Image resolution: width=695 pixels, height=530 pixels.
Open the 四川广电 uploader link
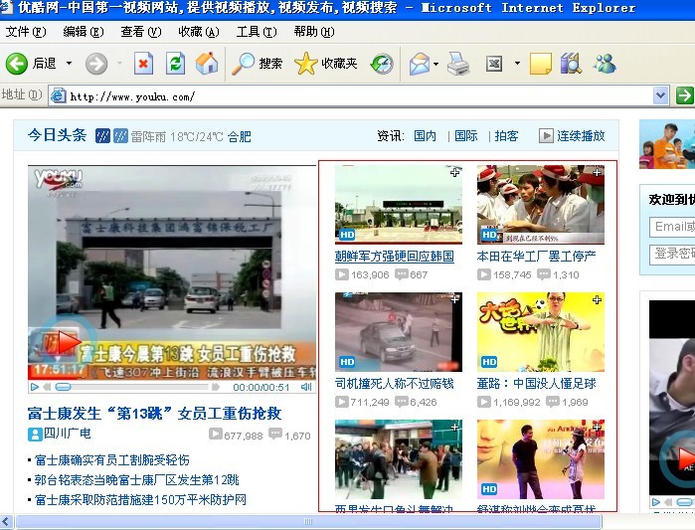(x=67, y=434)
